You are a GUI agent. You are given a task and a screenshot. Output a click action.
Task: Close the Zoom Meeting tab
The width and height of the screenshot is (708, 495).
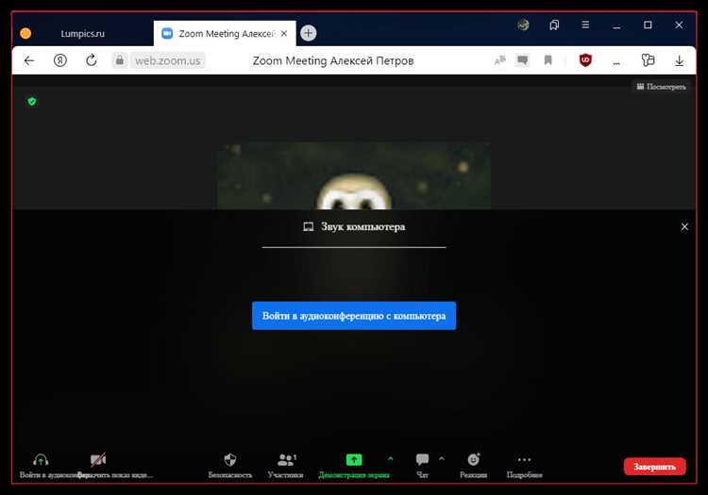[x=284, y=33]
